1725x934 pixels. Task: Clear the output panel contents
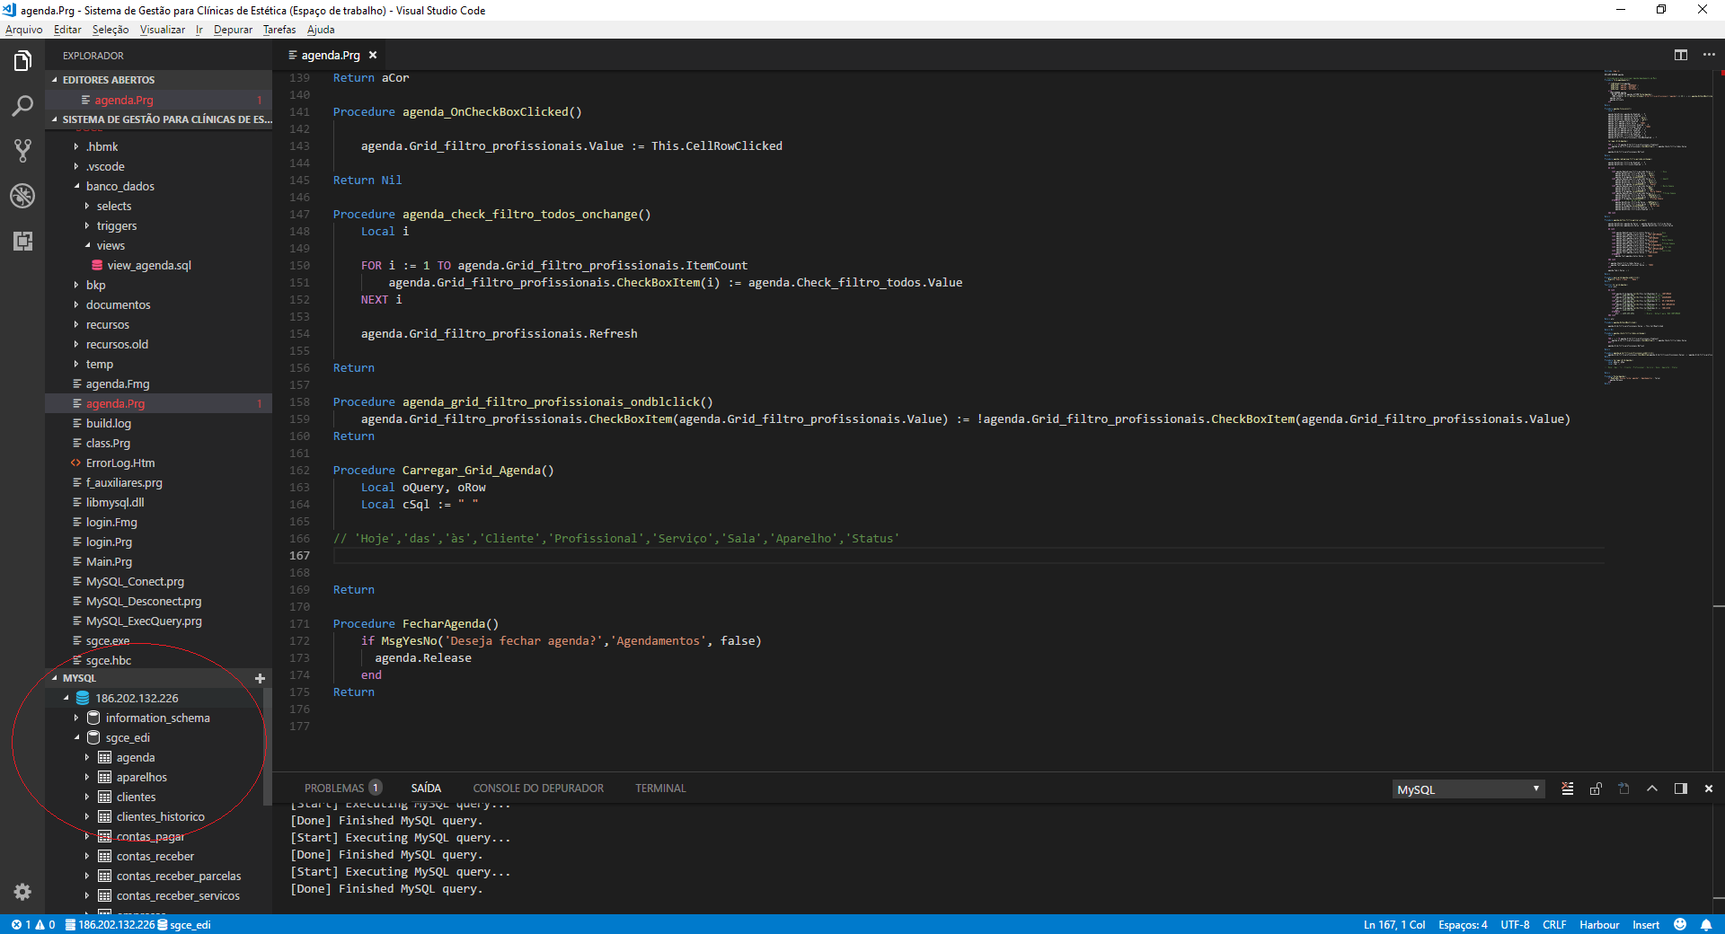point(1567,789)
